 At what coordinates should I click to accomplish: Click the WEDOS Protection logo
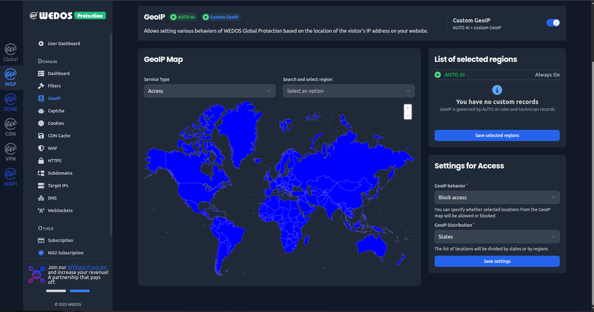click(x=68, y=15)
